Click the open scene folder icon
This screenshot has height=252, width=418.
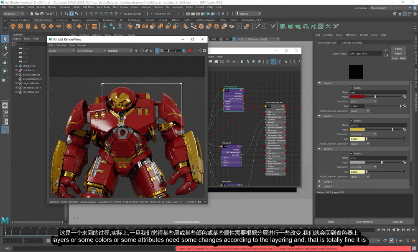(37, 14)
